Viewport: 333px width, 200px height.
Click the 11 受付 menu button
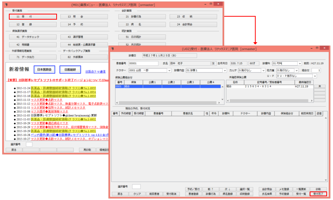(33, 17)
